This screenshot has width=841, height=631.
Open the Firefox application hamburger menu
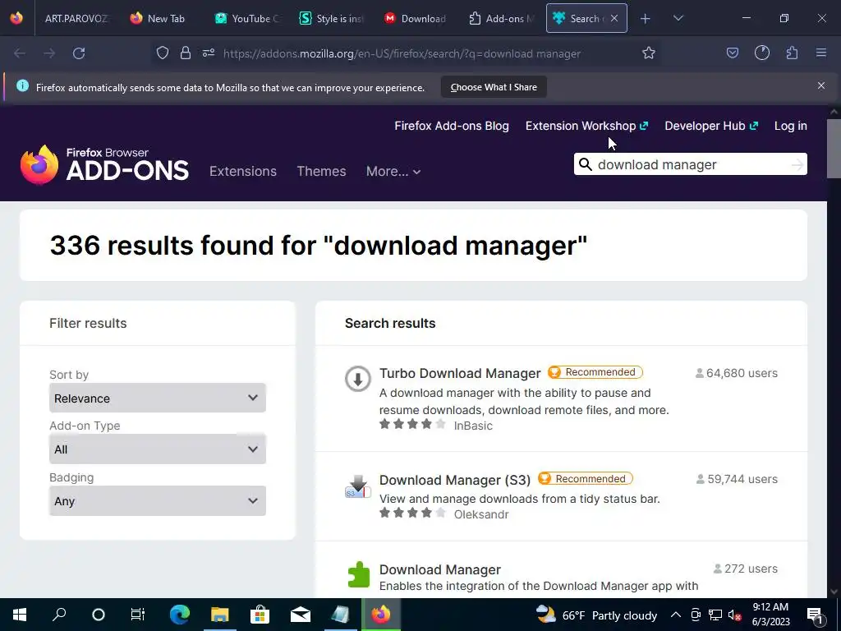click(820, 53)
